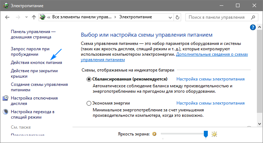Viewport: 263px width, 143px height.
Task: Click Яркость экрана label
Action: tap(134, 134)
